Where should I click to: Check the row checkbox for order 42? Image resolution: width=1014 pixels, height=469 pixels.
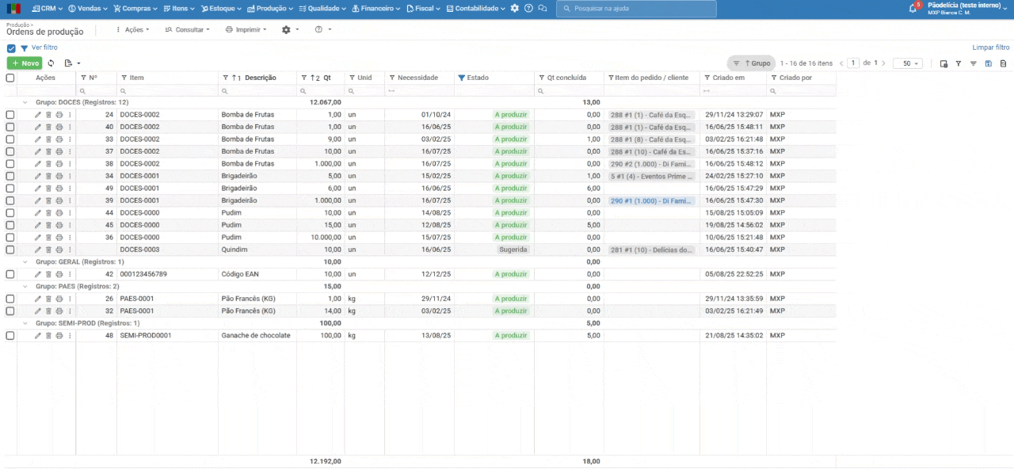(x=10, y=274)
